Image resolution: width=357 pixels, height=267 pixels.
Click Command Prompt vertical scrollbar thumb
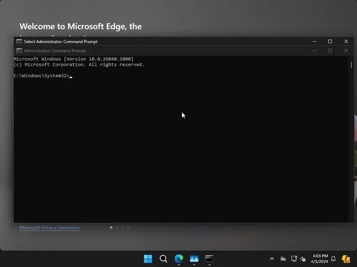pyautogui.click(x=351, y=65)
